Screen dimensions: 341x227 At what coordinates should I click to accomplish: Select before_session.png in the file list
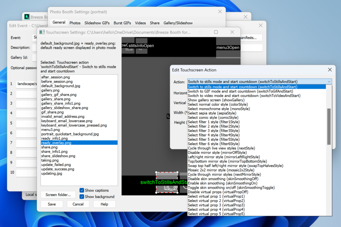point(79,81)
